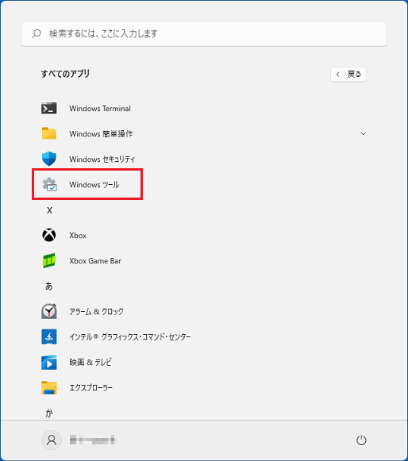Launch the Windows ツール gear icon
Viewport: 408px width, 461px height.
[49, 185]
